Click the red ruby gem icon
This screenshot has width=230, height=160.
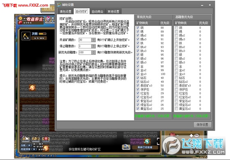[20, 23]
